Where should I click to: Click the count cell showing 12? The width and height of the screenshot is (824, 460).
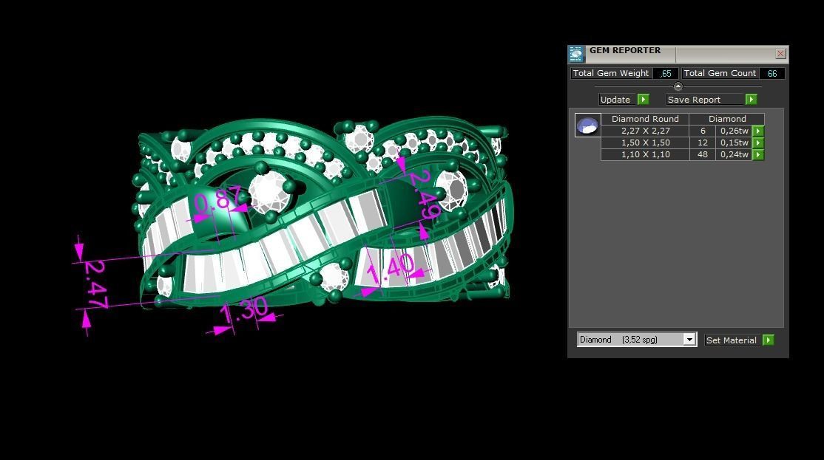pos(703,143)
